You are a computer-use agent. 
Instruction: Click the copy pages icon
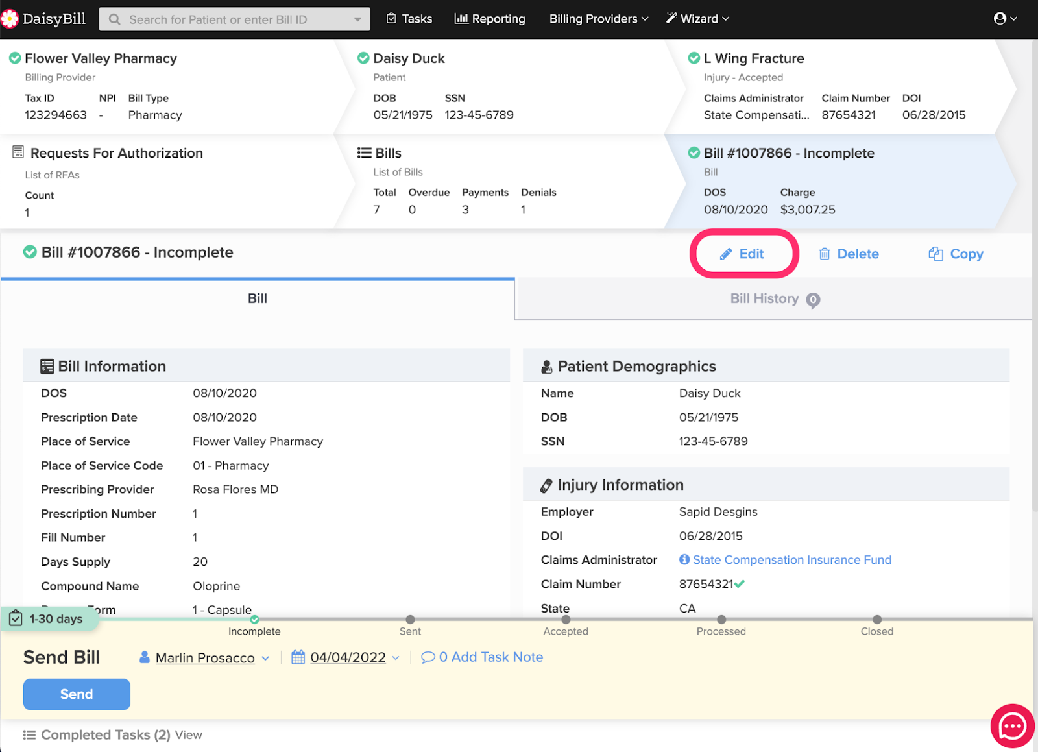click(935, 254)
